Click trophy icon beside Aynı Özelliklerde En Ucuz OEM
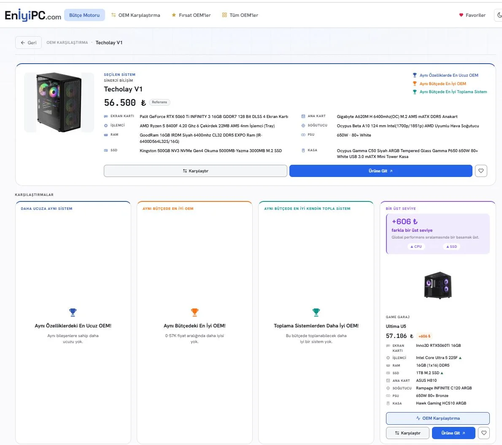The height and width of the screenshot is (445, 502). click(415, 75)
